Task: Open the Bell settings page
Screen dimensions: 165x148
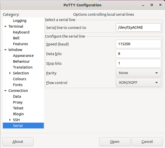Action: pyautogui.click(x=16, y=38)
